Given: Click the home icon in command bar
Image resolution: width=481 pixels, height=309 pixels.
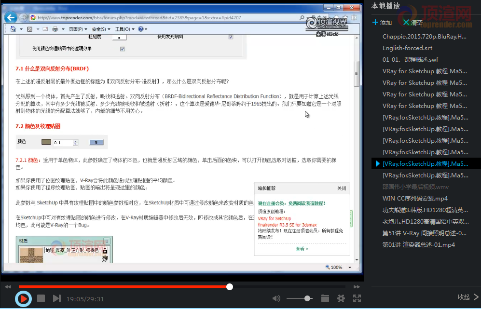Looking at the screenshot, I should coord(13,29).
